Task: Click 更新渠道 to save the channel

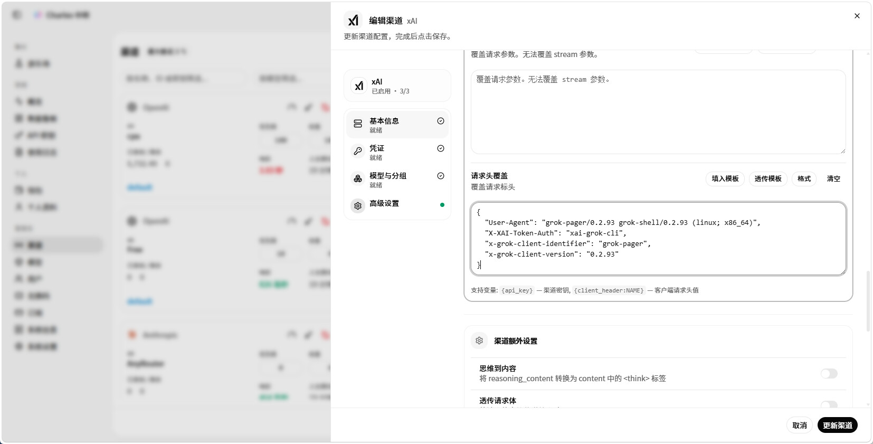Action: 838,426
